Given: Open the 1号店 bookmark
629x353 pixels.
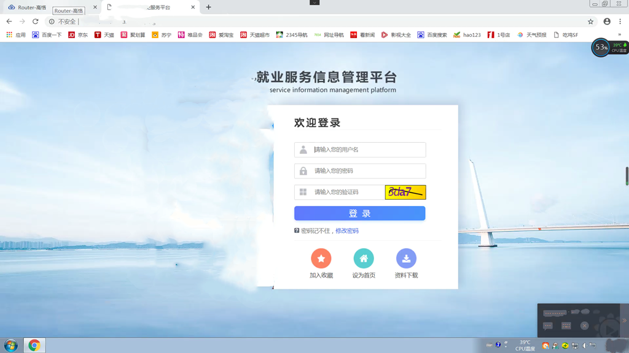Looking at the screenshot, I should (x=499, y=35).
